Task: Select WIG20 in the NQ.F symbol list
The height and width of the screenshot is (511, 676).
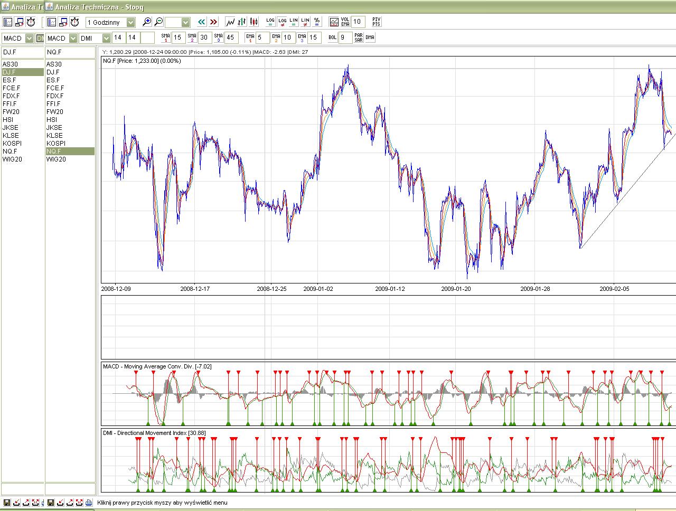Action: pos(56,159)
